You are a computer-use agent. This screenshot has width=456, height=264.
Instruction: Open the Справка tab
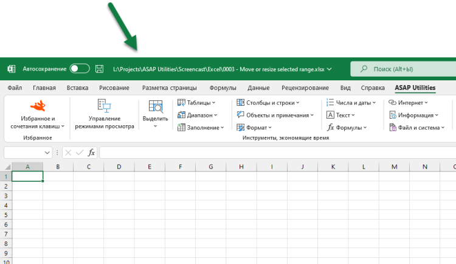pyautogui.click(x=373, y=88)
